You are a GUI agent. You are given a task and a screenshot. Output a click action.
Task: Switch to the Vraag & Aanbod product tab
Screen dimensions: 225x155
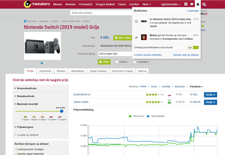click(x=98, y=71)
